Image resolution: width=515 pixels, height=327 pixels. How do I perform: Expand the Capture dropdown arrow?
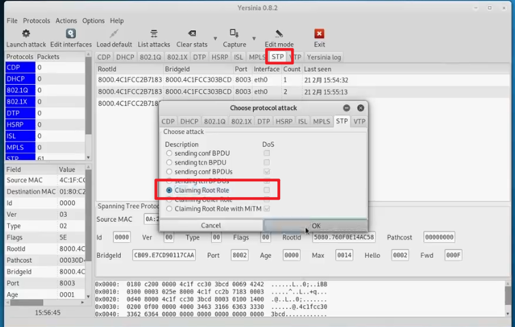click(254, 38)
